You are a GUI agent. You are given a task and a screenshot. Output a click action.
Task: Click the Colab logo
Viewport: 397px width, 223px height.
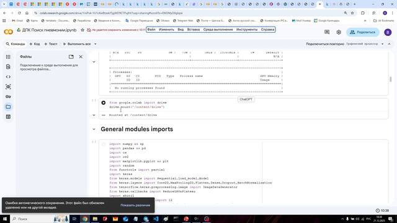click(x=8, y=32)
